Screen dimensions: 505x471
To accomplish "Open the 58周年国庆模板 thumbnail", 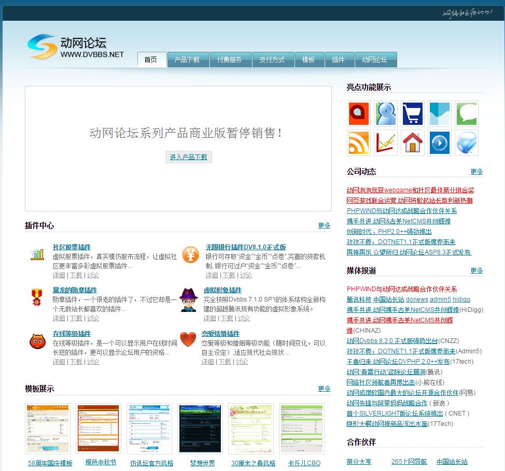I will [x=48, y=429].
